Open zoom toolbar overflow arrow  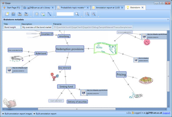[98, 17]
